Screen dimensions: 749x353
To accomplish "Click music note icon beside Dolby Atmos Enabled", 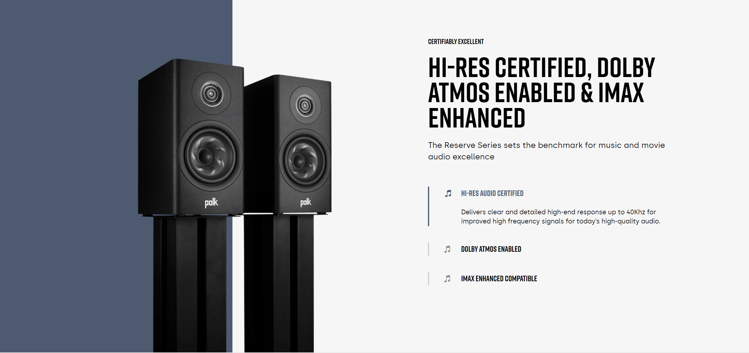I will (x=447, y=249).
